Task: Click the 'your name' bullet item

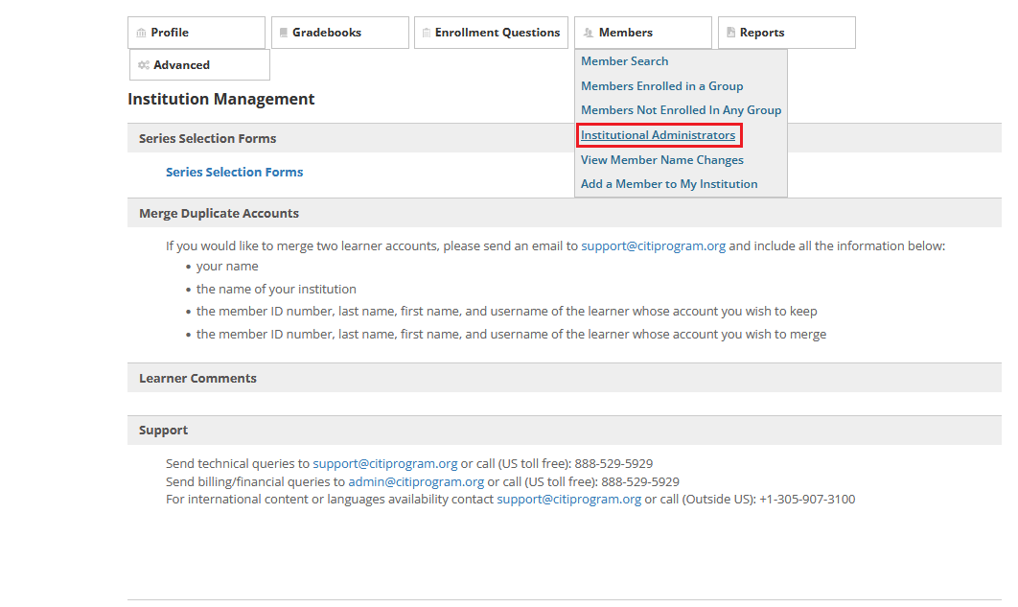Action: (x=227, y=267)
